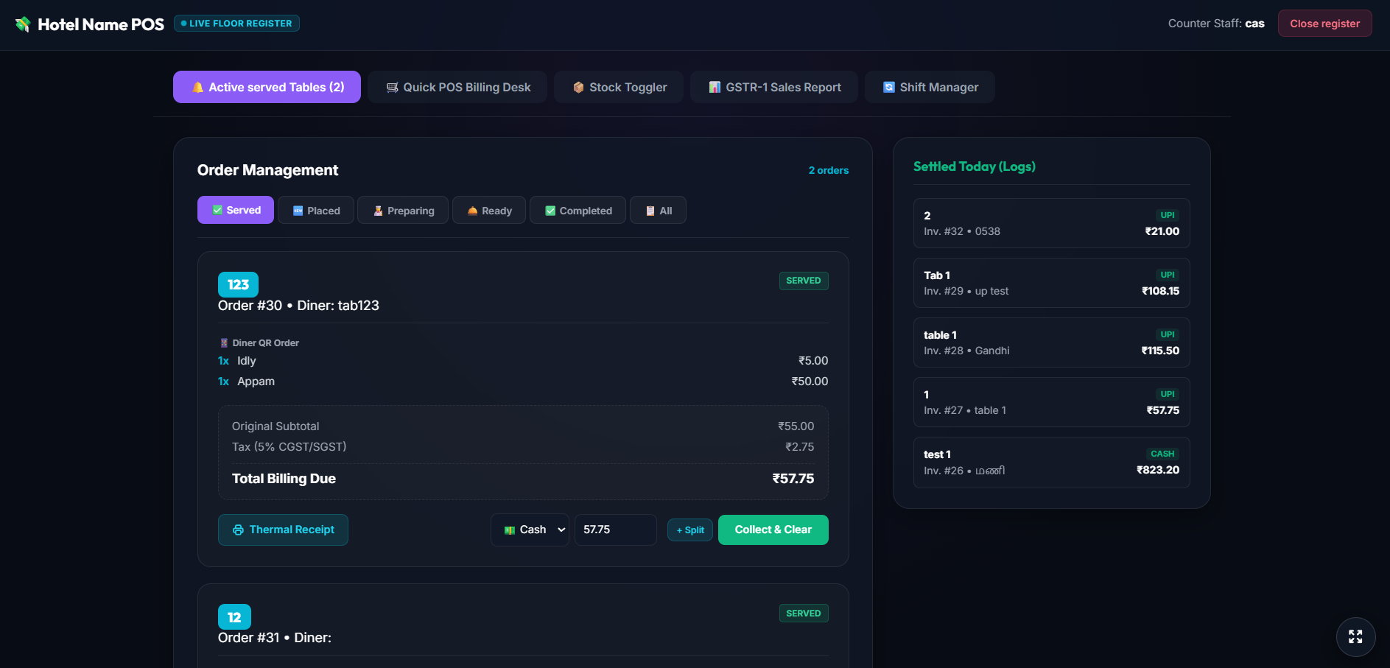Click the 2 orders count label
1390x668 pixels.
pos(829,170)
